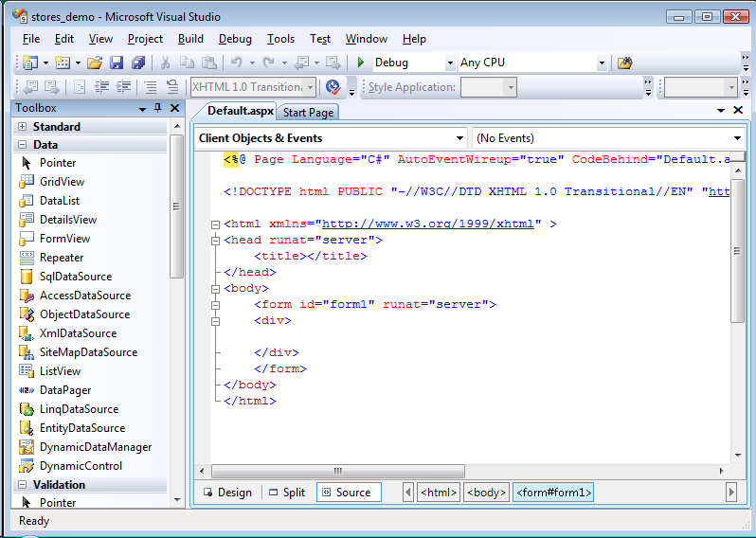Screen dimensions: 756x538
Task: Collapse the body element outline node
Action: 215,289
